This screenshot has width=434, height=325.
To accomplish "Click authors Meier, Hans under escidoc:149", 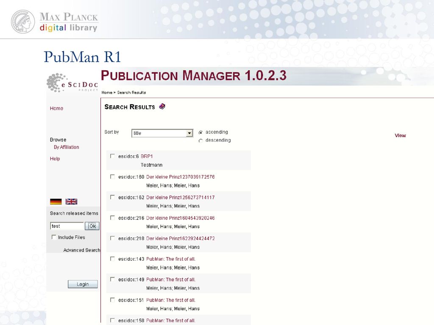I will point(173,288).
